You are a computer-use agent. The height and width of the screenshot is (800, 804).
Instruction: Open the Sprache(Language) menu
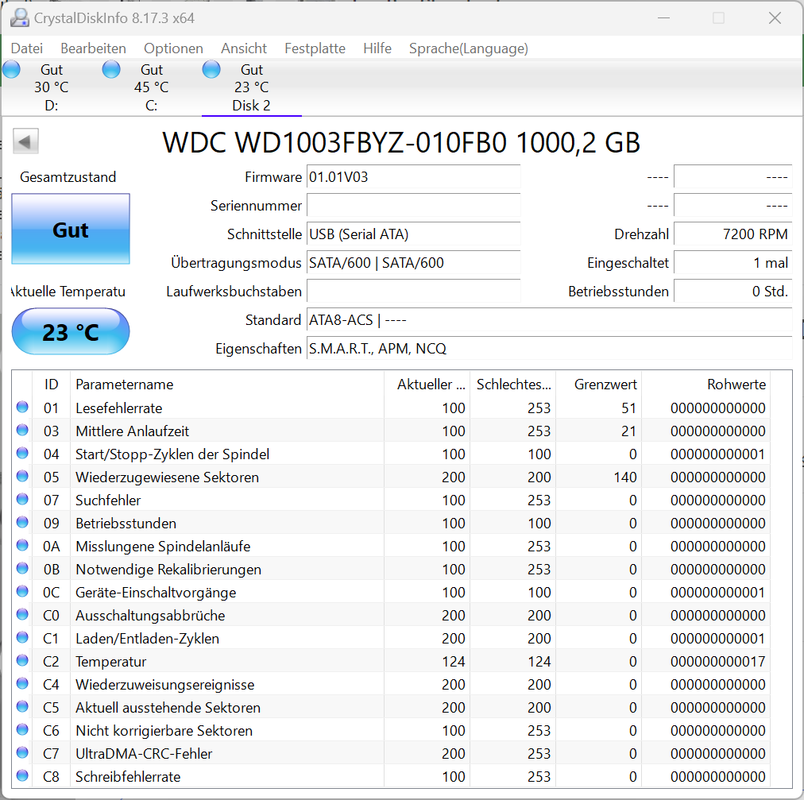[468, 48]
